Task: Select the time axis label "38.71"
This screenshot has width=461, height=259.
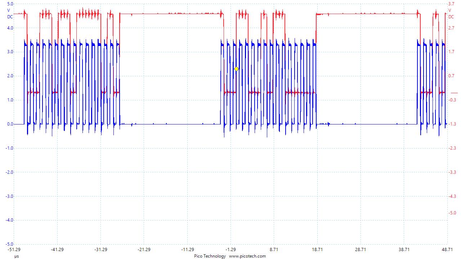Action: coord(404,249)
